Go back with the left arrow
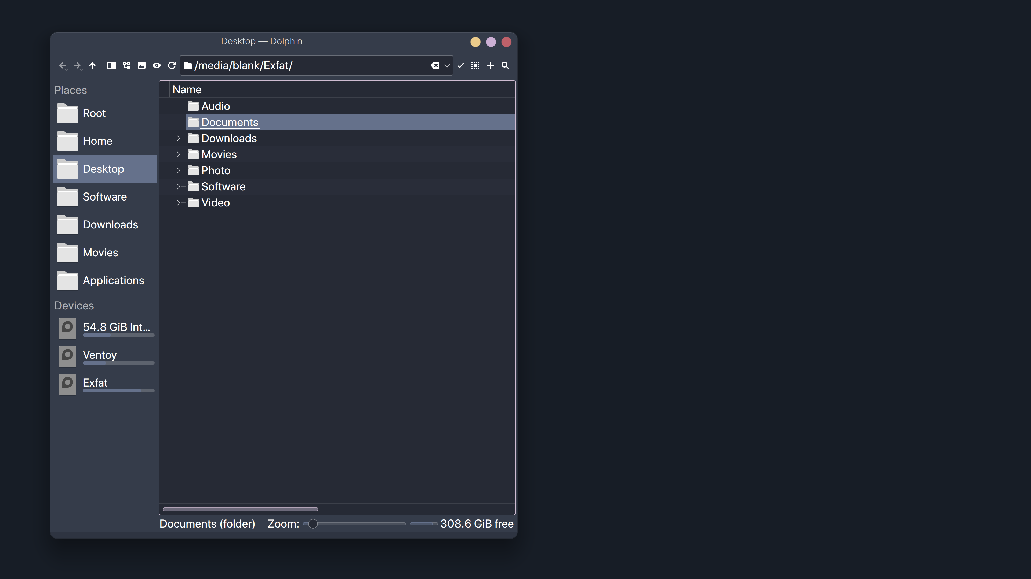 (x=62, y=65)
